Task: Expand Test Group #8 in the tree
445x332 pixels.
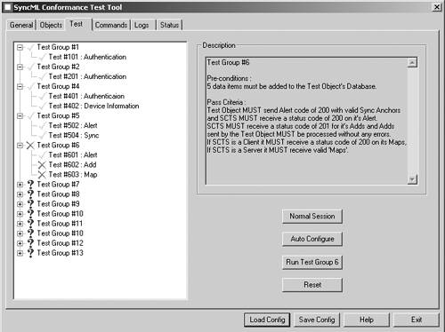Action: click(x=20, y=194)
